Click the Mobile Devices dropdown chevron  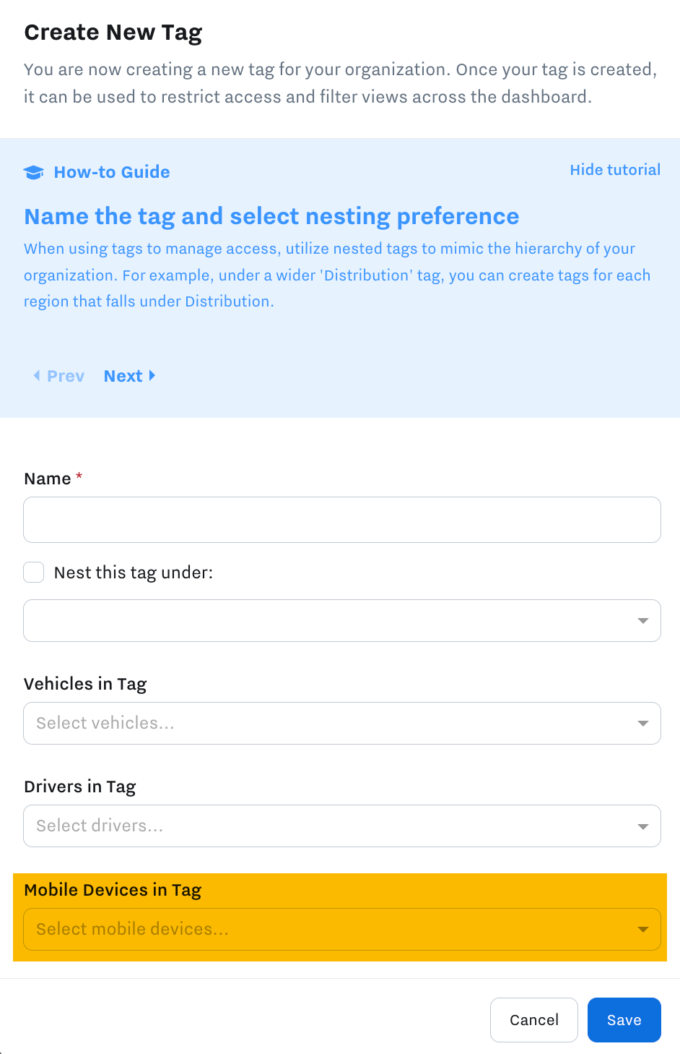click(642, 929)
